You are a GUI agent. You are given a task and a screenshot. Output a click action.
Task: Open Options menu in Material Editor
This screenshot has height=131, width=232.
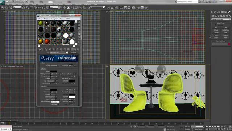[62, 19]
